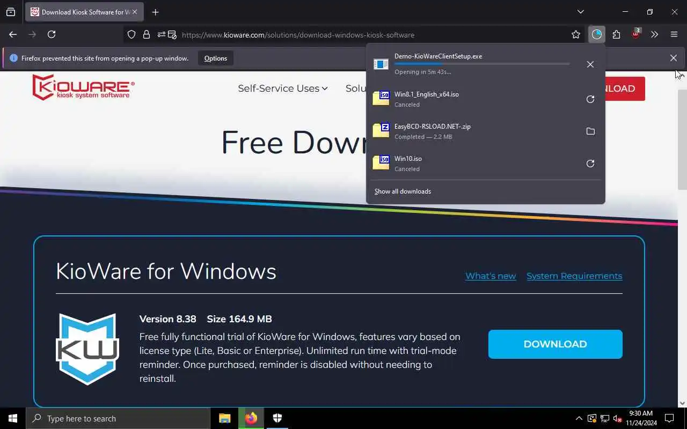
Task: Click the taskbar search box
Action: point(118,418)
